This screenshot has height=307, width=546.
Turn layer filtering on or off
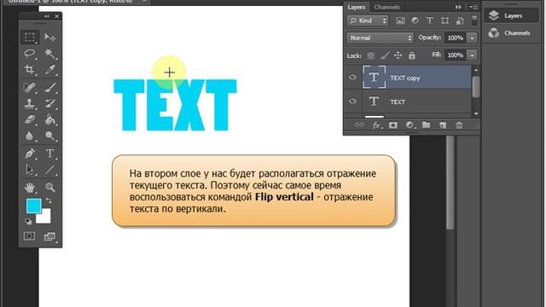[x=474, y=20]
